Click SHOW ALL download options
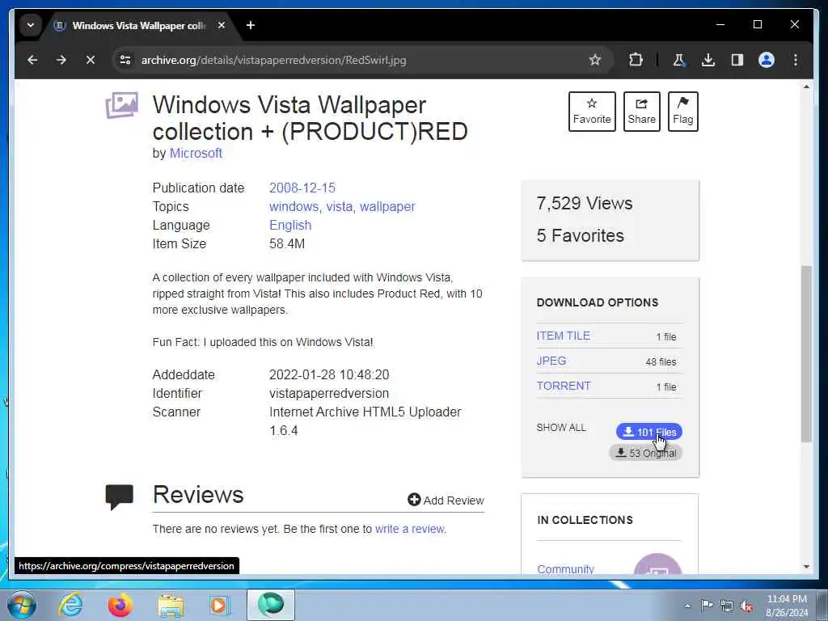Screen dimensions: 828x621 561,427
